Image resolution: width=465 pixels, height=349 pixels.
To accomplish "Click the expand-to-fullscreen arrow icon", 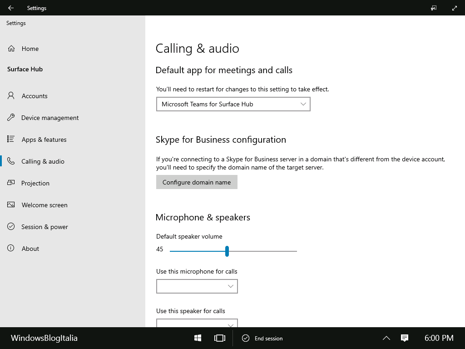I will click(454, 8).
